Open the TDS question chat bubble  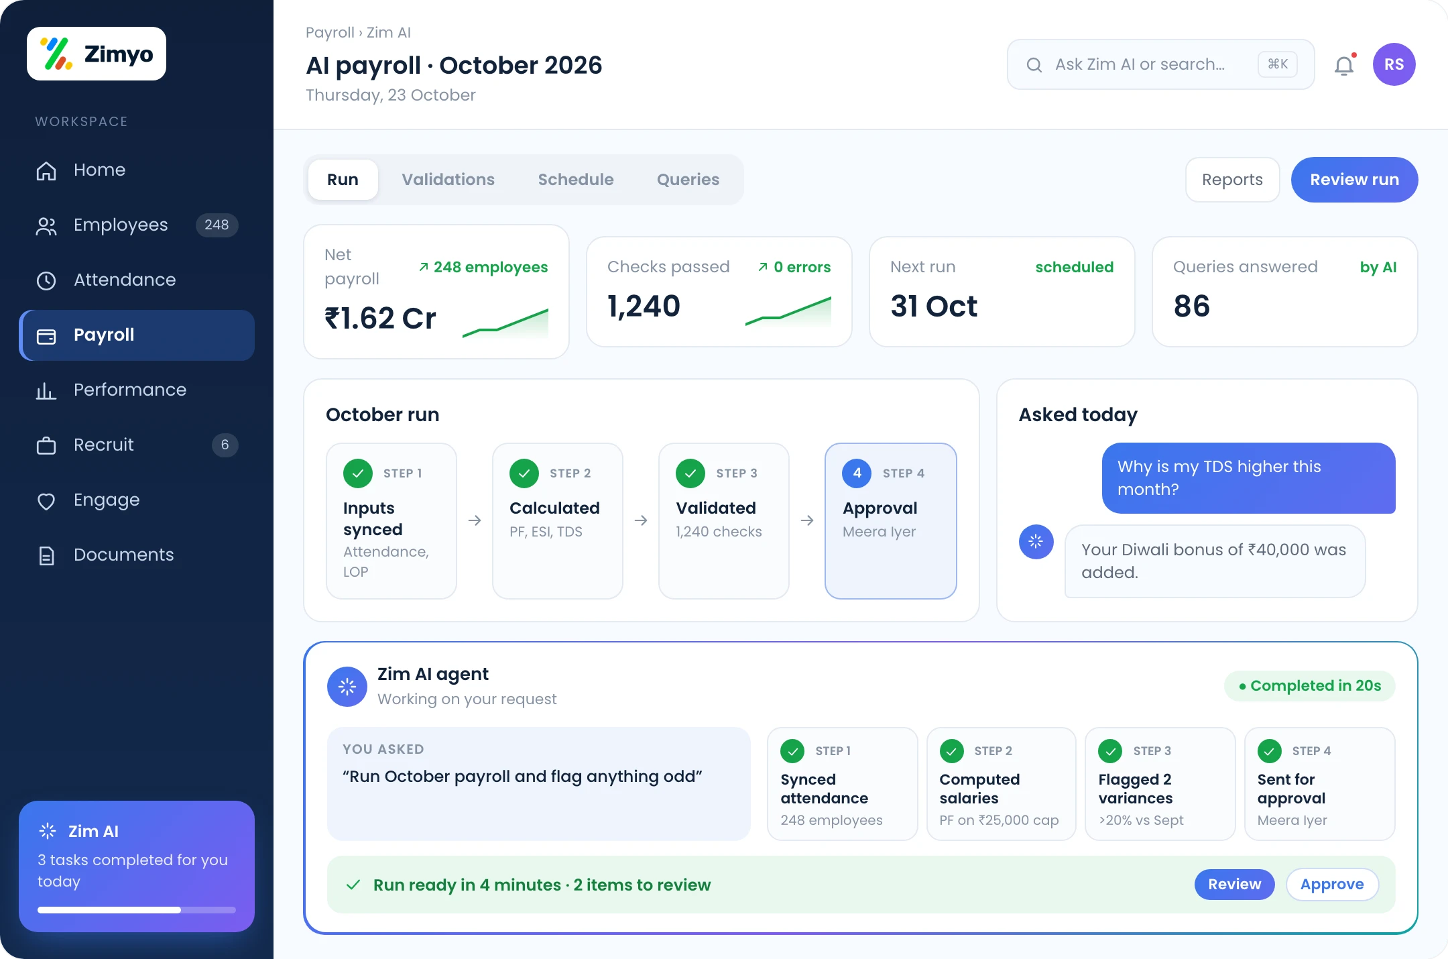[1248, 478]
